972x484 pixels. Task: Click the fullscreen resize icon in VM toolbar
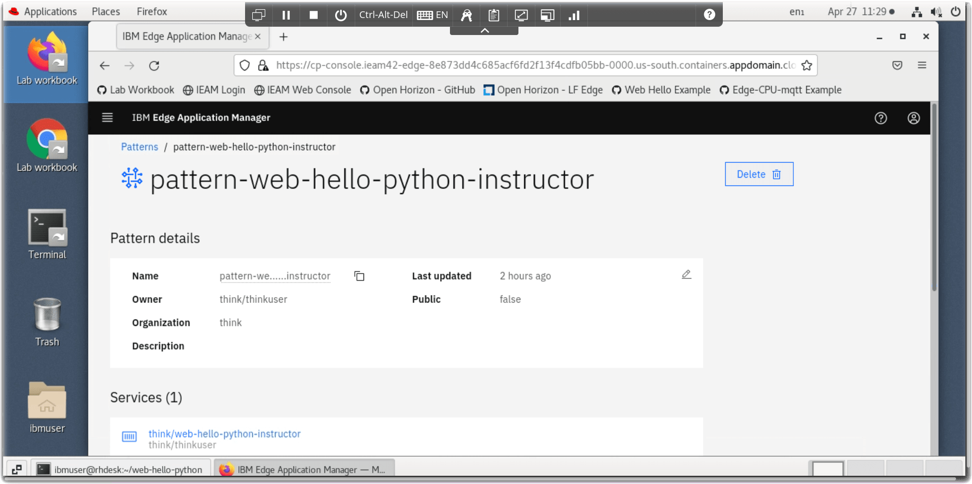[521, 15]
